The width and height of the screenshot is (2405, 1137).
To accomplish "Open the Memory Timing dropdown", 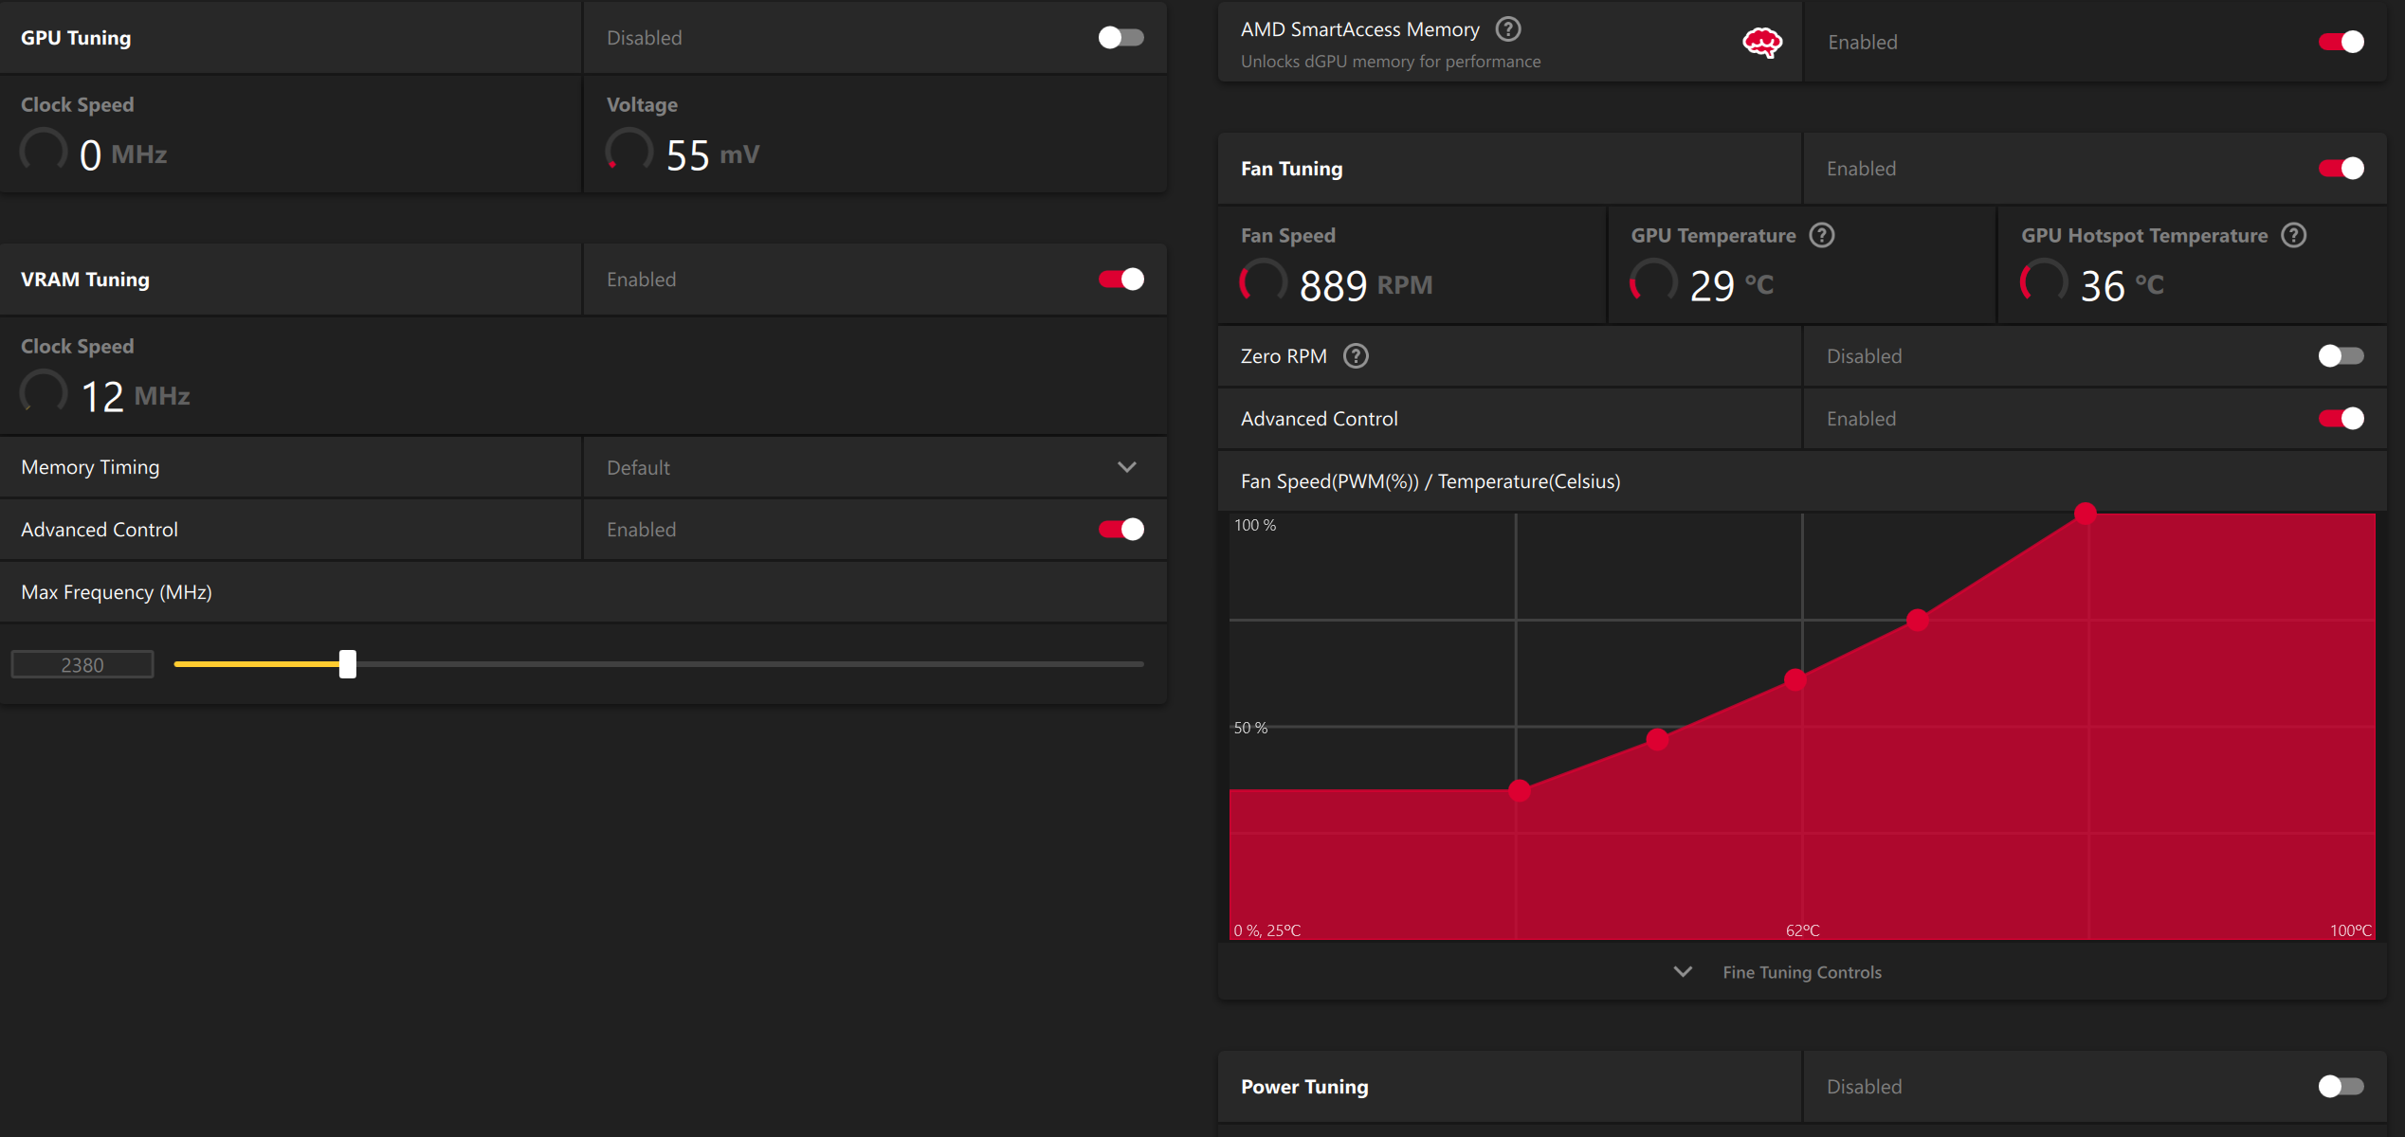I will click(875, 467).
